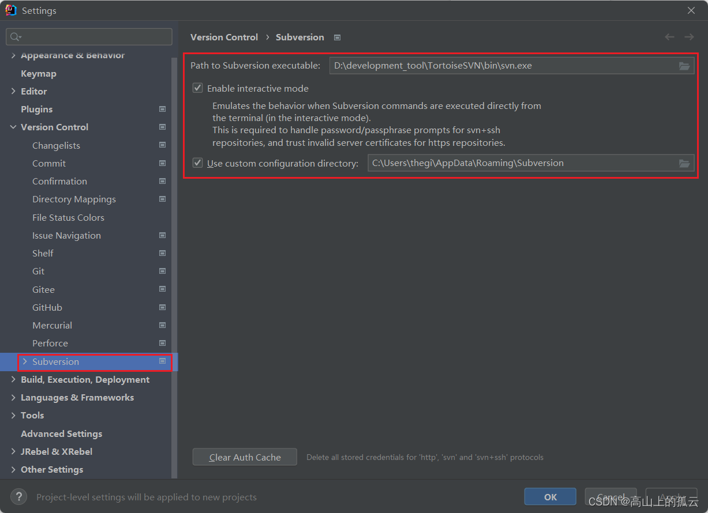Click the forward navigation arrow
Image resolution: width=708 pixels, height=513 pixels.
point(689,37)
